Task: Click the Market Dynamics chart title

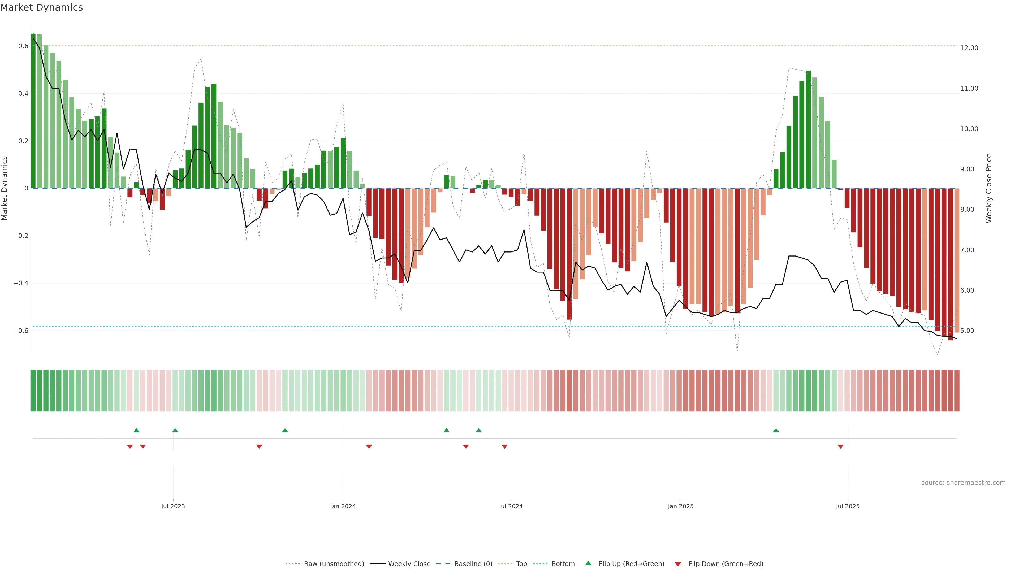Action: (x=42, y=7)
